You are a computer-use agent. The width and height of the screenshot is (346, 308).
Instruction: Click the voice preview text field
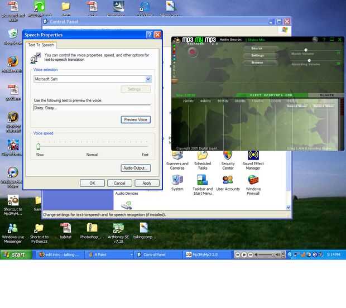pos(92,108)
